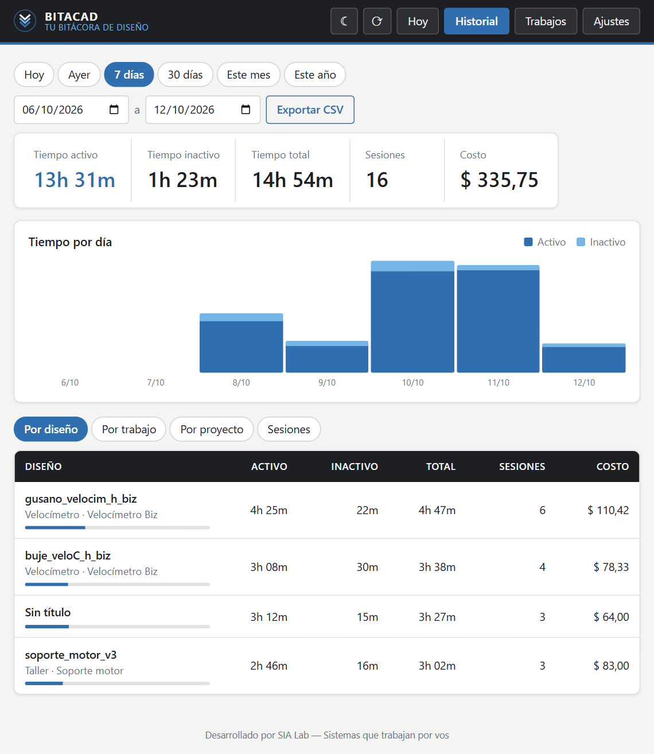654x754 pixels.
Task: Click the soporte_motor_v3 design name
Action: coord(71,655)
